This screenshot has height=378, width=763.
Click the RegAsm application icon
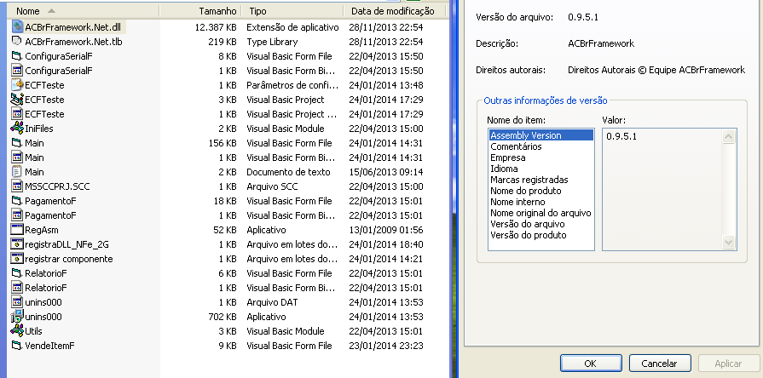pos(17,229)
